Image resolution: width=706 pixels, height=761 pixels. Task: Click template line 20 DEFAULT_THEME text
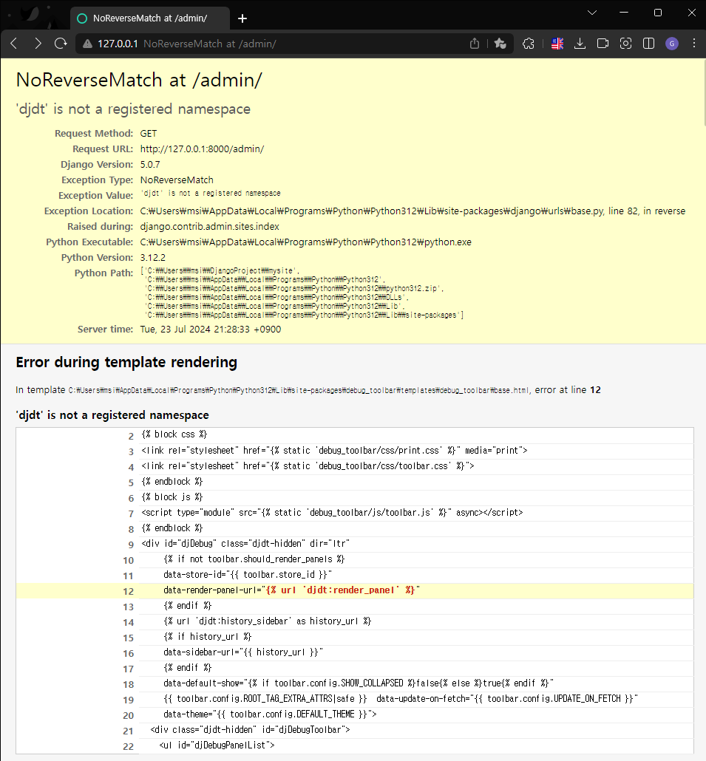270,714
